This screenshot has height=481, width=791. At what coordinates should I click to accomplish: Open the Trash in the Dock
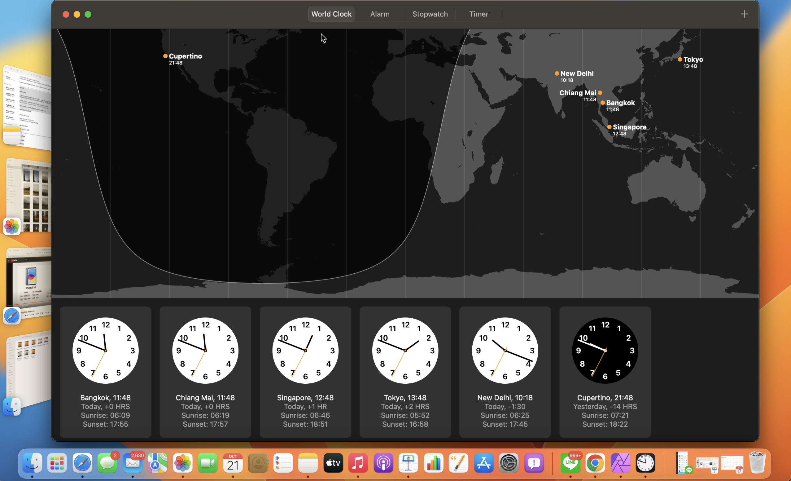(x=757, y=463)
